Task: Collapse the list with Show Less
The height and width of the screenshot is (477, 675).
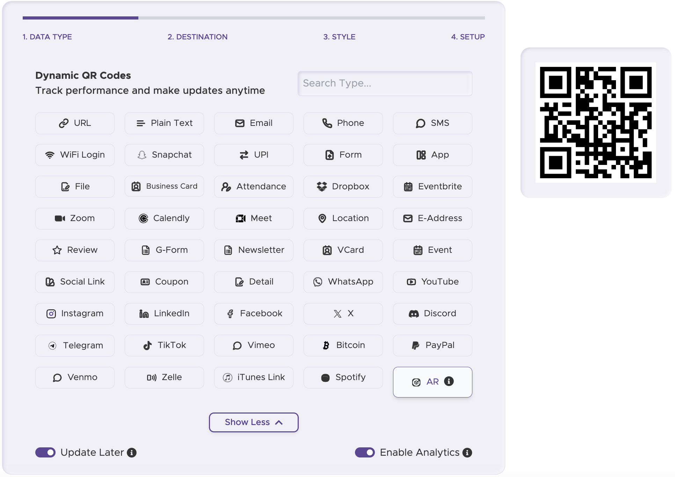Action: [x=254, y=422]
